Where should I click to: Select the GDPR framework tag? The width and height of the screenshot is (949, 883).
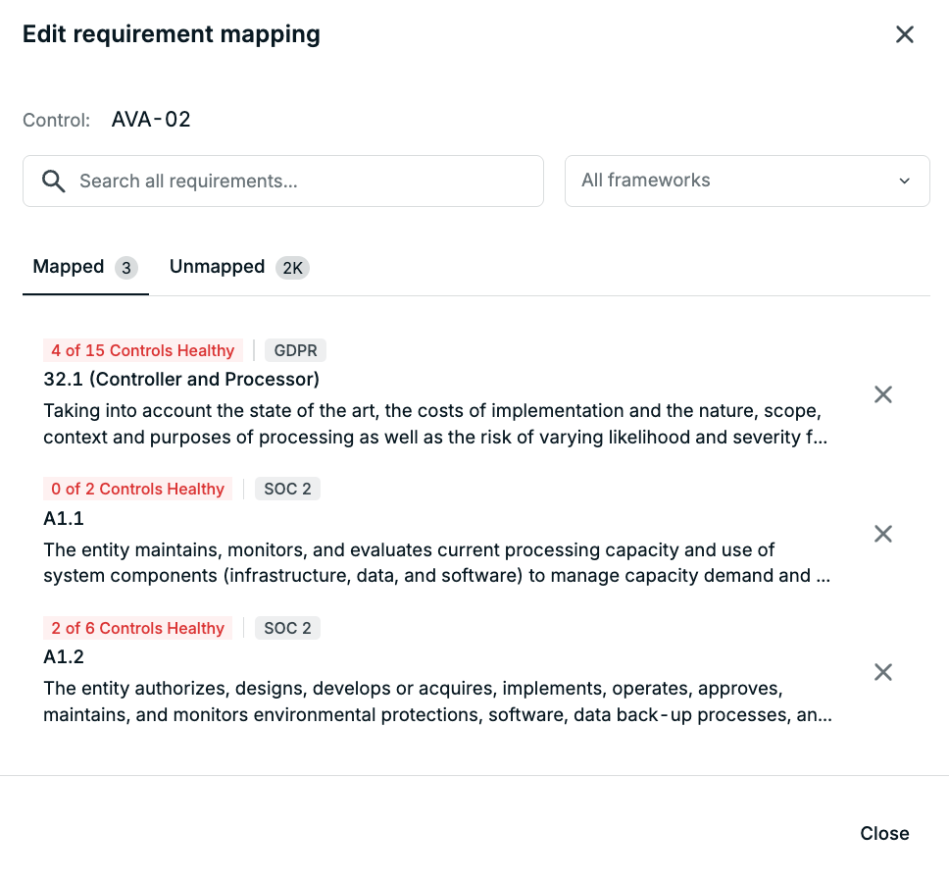click(x=295, y=350)
